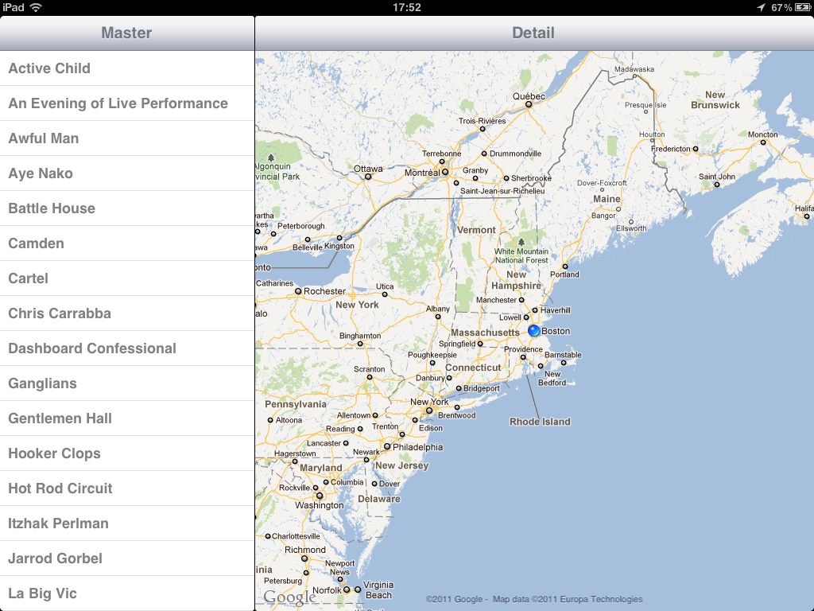Choose Jarrod Gorbel from the list
Image resolution: width=814 pixels, height=611 pixels.
(x=127, y=558)
